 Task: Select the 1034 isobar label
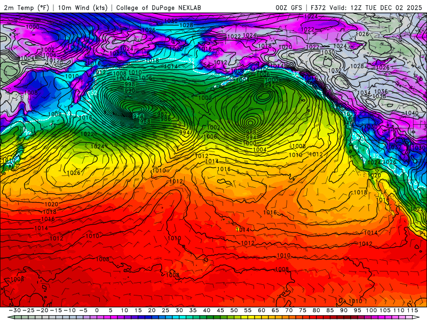(x=363, y=93)
